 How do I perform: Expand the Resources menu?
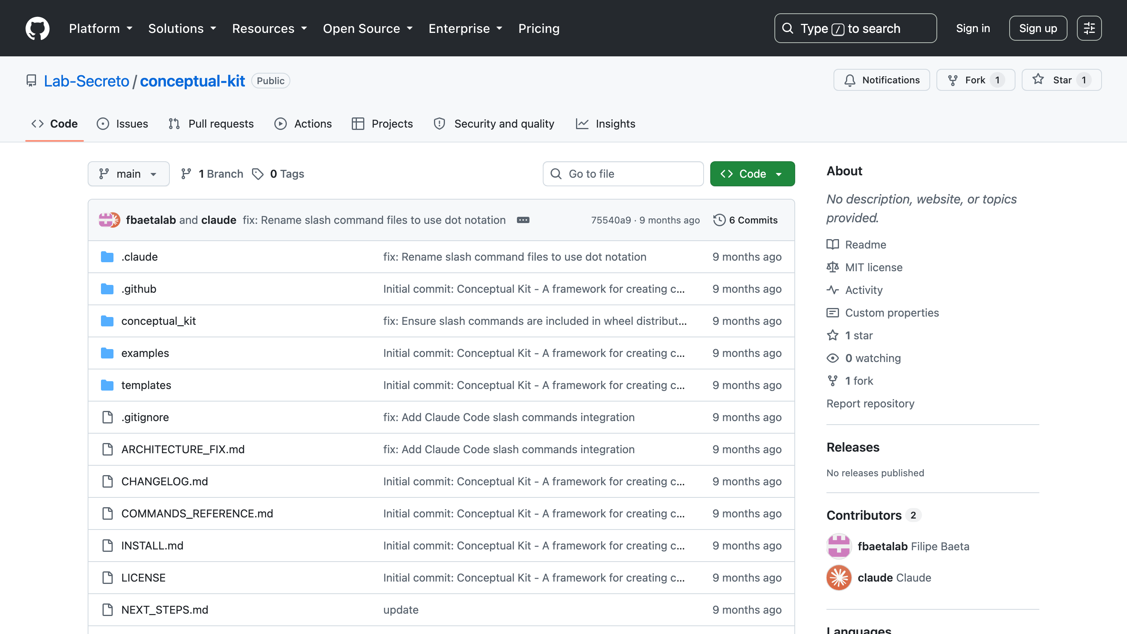coord(270,29)
